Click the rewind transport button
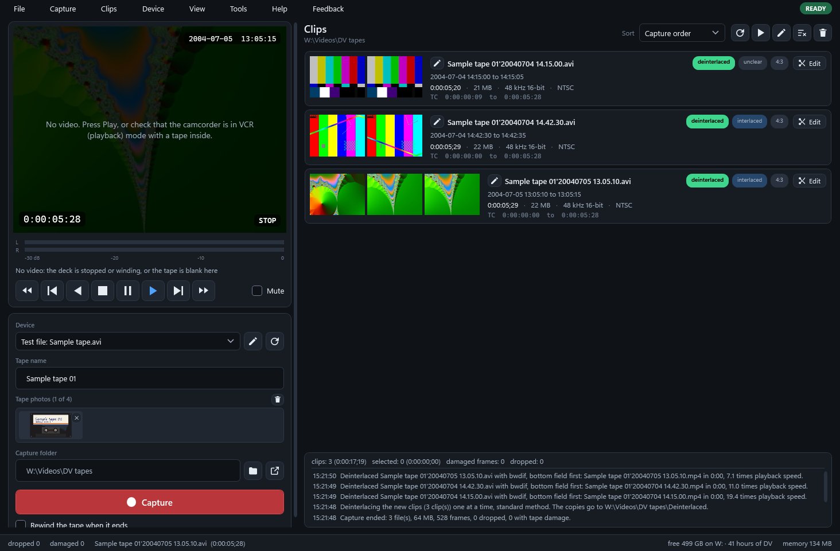 [27, 291]
